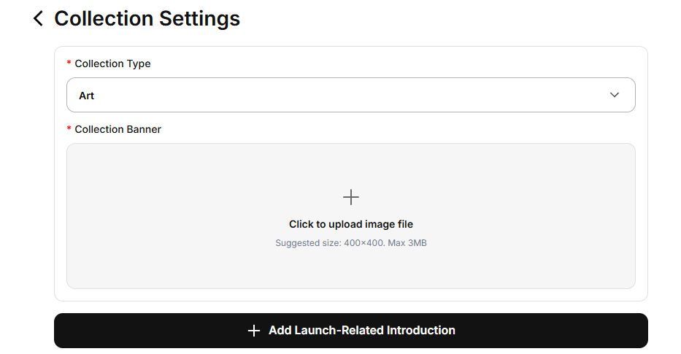The height and width of the screenshot is (354, 681).
Task: Click the Collection Settings page heading
Action: pyautogui.click(x=147, y=18)
